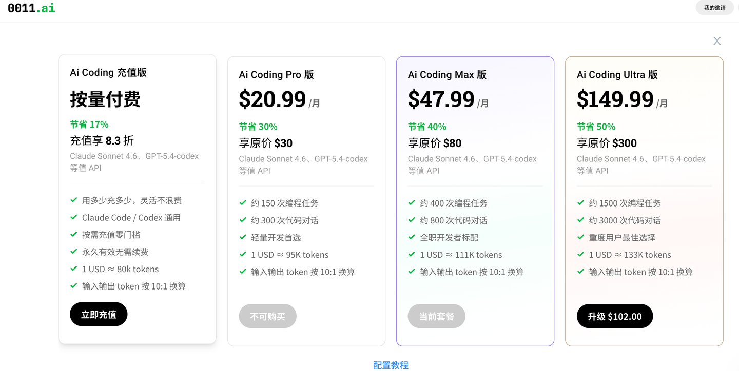Click 1 USD ≈ 133K tokens text

[x=630, y=255]
